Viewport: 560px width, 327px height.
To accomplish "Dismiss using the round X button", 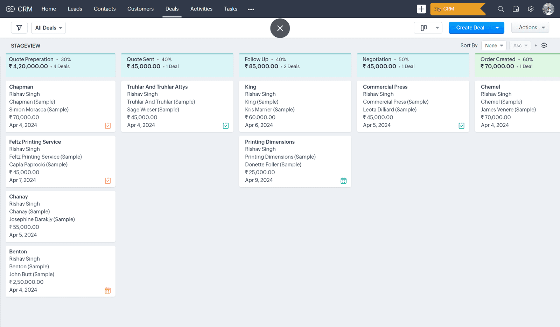I will point(280,28).
